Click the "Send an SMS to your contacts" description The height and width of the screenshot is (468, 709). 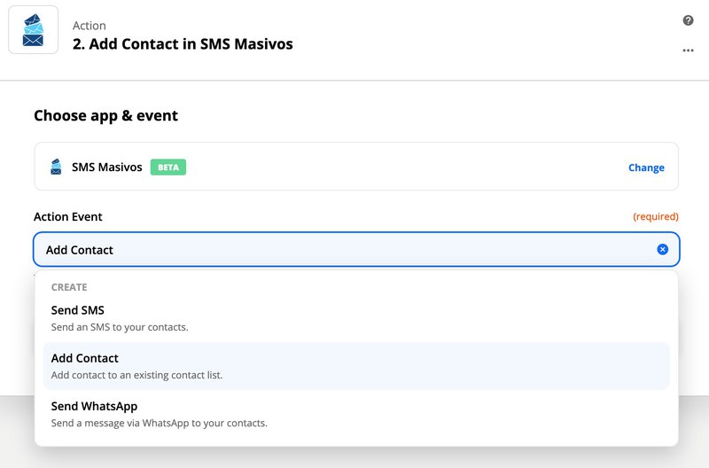pyautogui.click(x=120, y=327)
